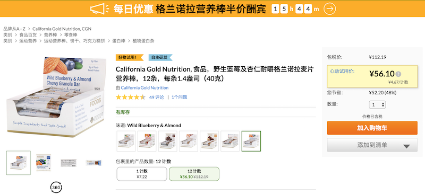Image resolution: width=425 pixels, height=194 pixels.
Task: Select the Wild Blueberry & Almond flavor swatch
Action: (251, 141)
